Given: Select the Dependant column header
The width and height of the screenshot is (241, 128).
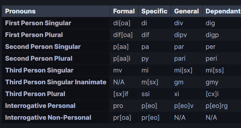Looking at the screenshot, I should 223,11.
